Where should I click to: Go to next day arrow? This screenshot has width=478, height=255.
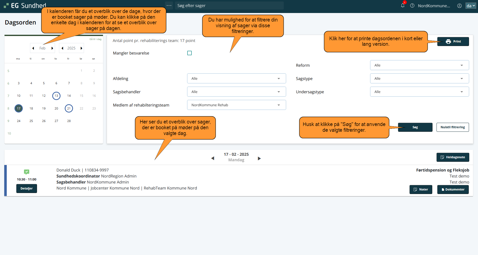(259, 158)
